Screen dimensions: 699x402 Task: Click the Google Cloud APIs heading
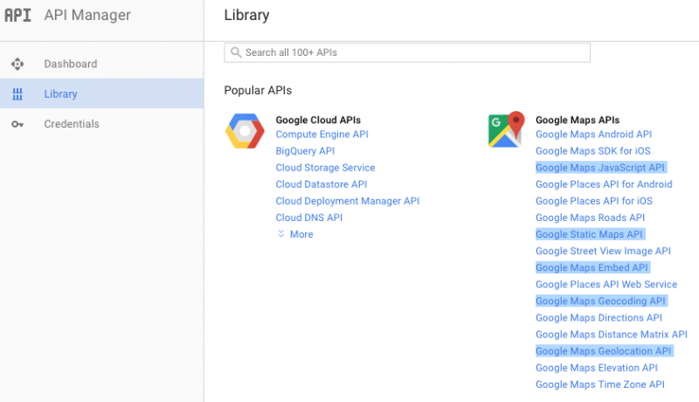click(x=318, y=120)
